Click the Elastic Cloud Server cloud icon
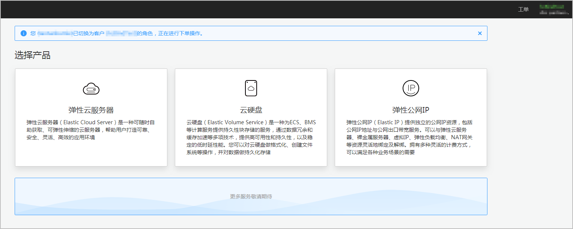 [91, 89]
